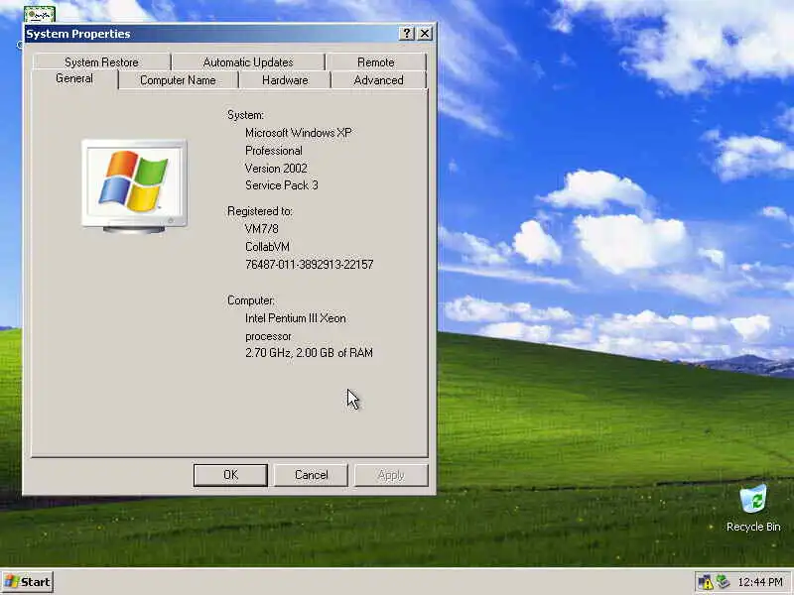Click the Windows XP logo monitor image
794x595 pixels.
coord(134,186)
